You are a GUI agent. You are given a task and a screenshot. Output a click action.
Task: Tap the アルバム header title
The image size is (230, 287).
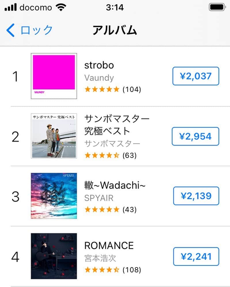pyautogui.click(x=115, y=30)
